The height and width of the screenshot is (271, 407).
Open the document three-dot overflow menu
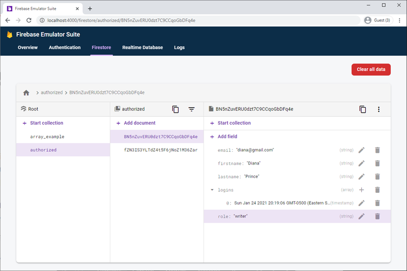[379, 109]
